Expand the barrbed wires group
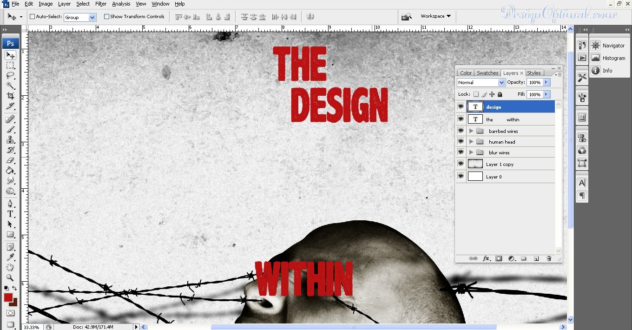632x330 pixels. (x=471, y=131)
